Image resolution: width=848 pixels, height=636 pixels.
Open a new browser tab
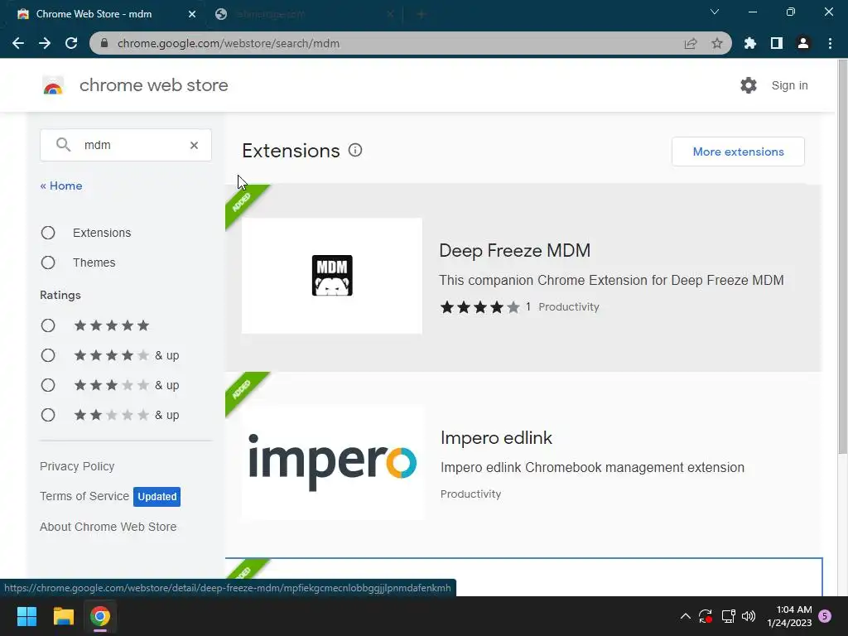tap(422, 15)
